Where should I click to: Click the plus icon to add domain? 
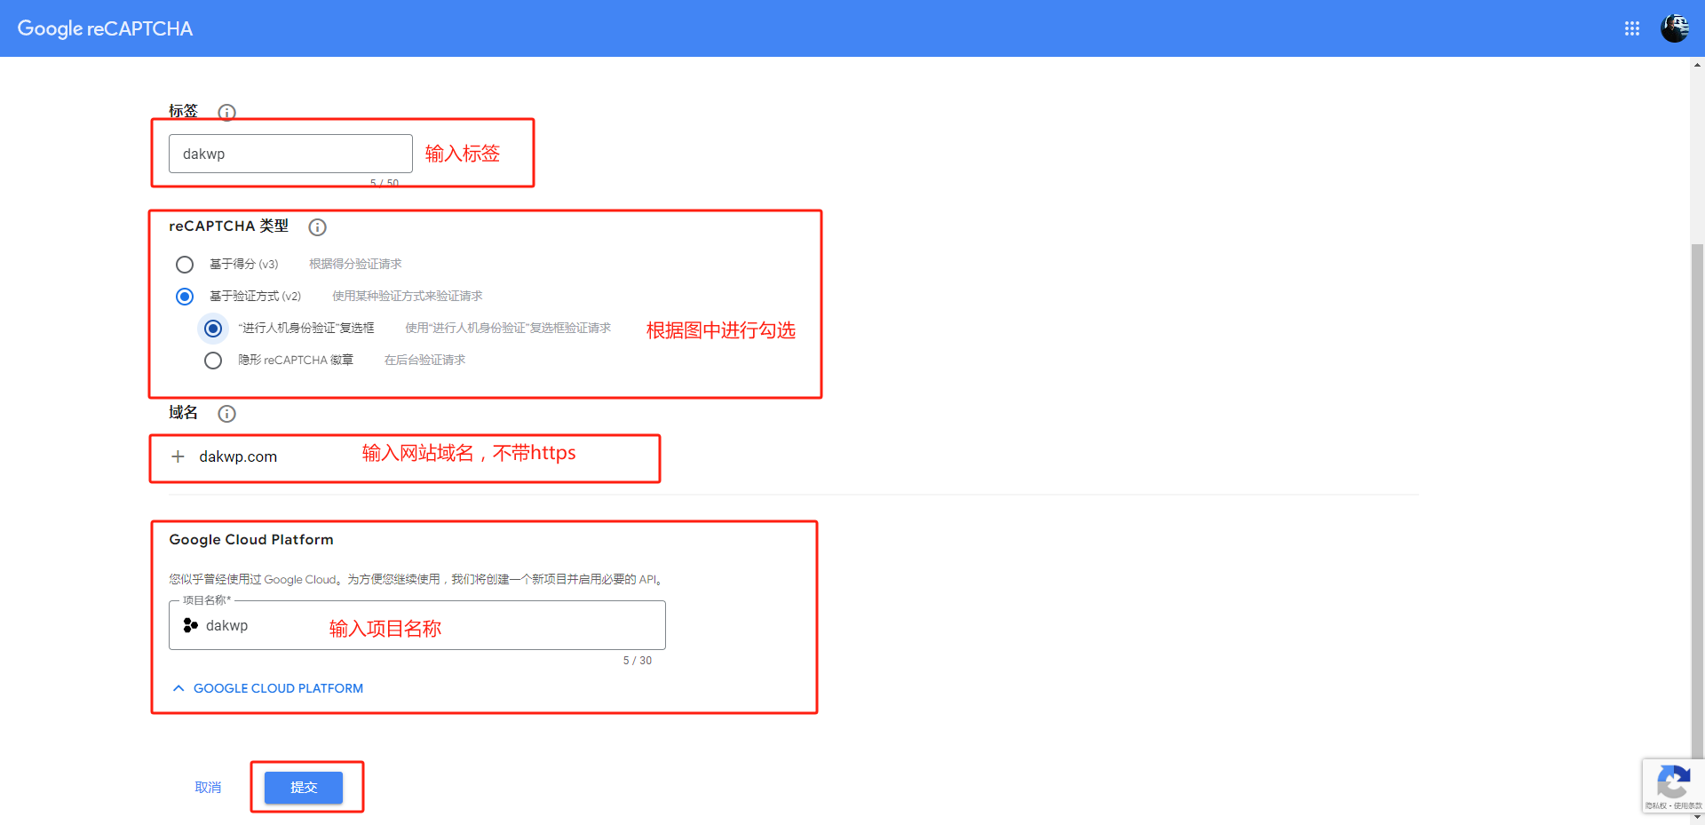point(178,456)
